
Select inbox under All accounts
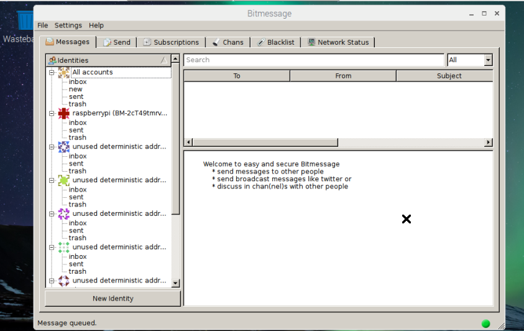tap(78, 82)
